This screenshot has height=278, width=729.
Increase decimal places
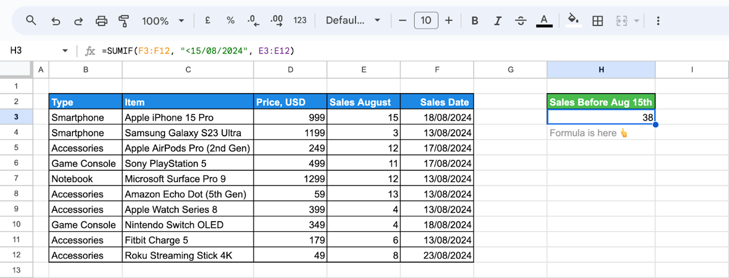276,20
